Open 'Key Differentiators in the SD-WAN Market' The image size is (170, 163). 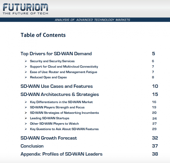tap(61, 102)
